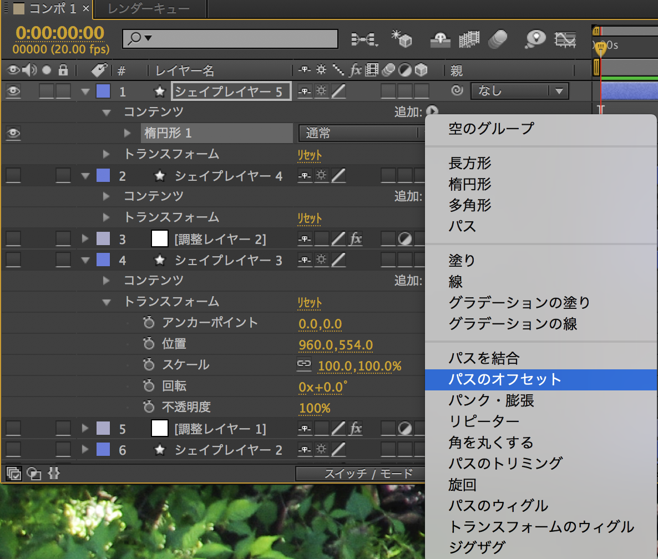The image size is (658, 559).
Task: Toggle adjustment layer switch on 調整レイヤー 2
Action: point(404,239)
